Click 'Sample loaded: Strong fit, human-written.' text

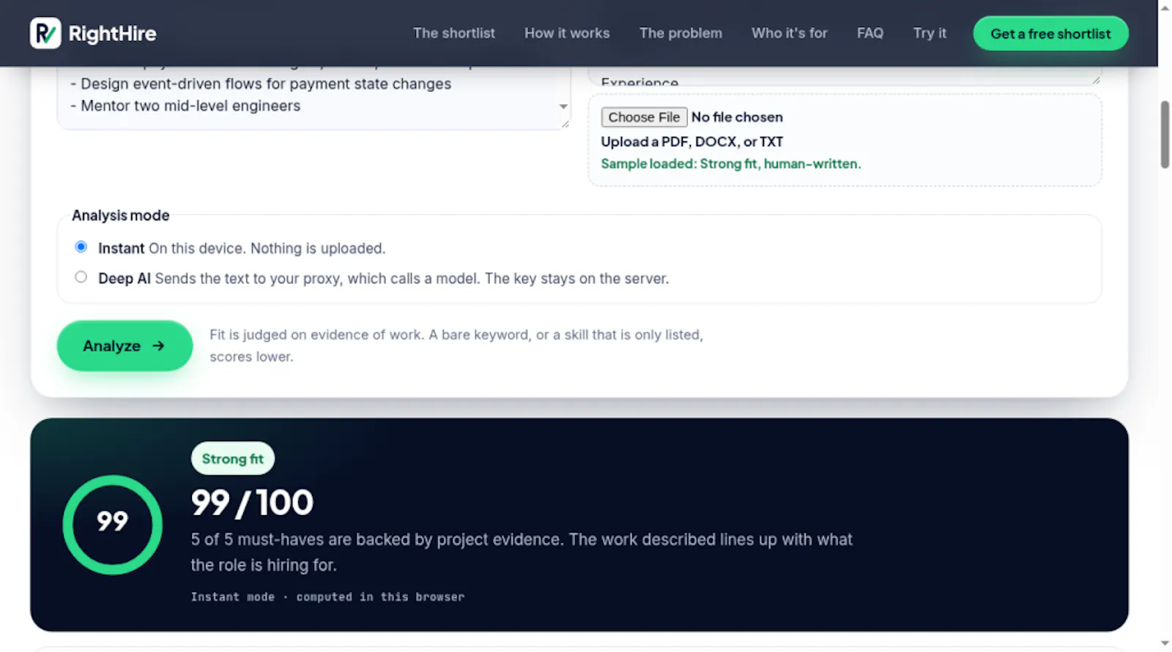point(731,164)
